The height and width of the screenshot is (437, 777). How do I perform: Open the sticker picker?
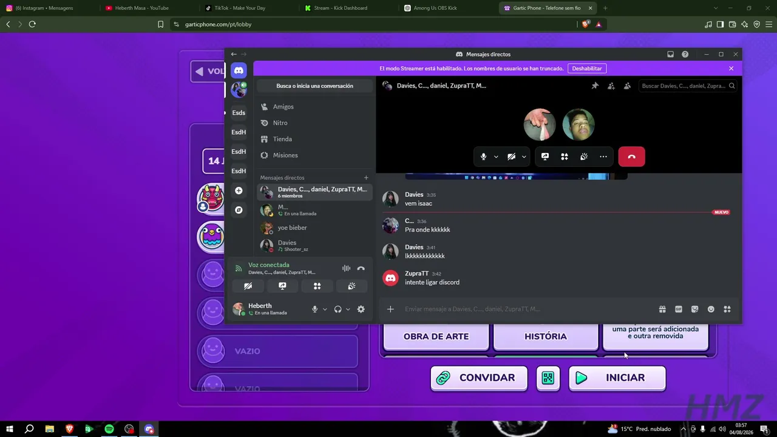point(695,309)
